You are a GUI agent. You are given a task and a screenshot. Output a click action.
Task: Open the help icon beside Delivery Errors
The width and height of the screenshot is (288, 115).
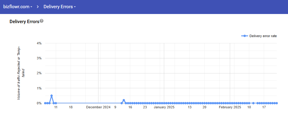(42, 21)
